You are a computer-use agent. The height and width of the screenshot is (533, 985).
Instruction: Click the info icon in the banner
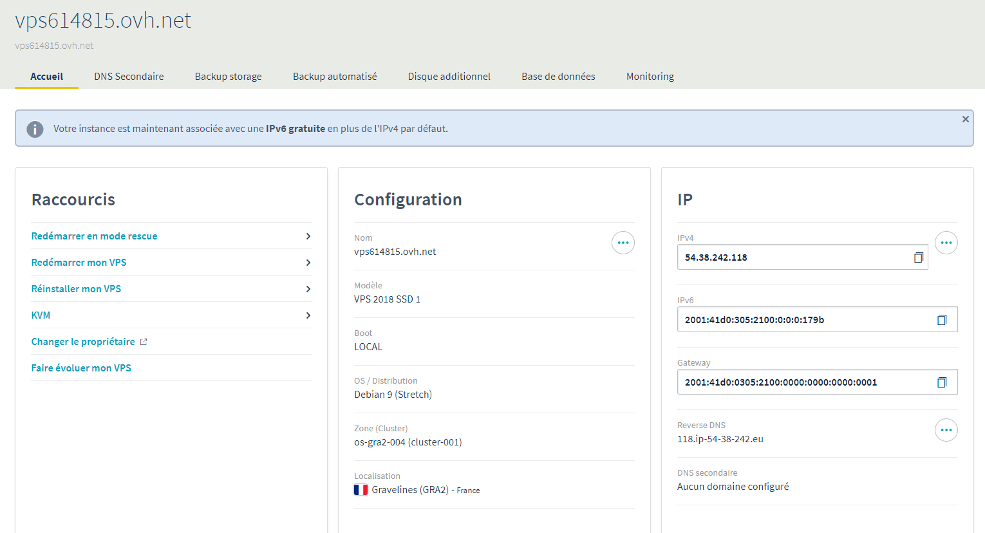[35, 129]
